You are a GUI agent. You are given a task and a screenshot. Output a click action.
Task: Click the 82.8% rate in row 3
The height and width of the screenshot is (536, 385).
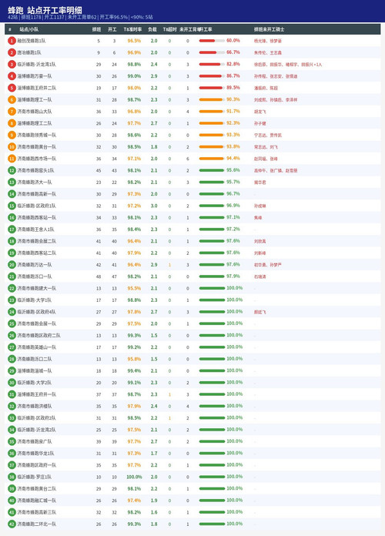coord(233,64)
